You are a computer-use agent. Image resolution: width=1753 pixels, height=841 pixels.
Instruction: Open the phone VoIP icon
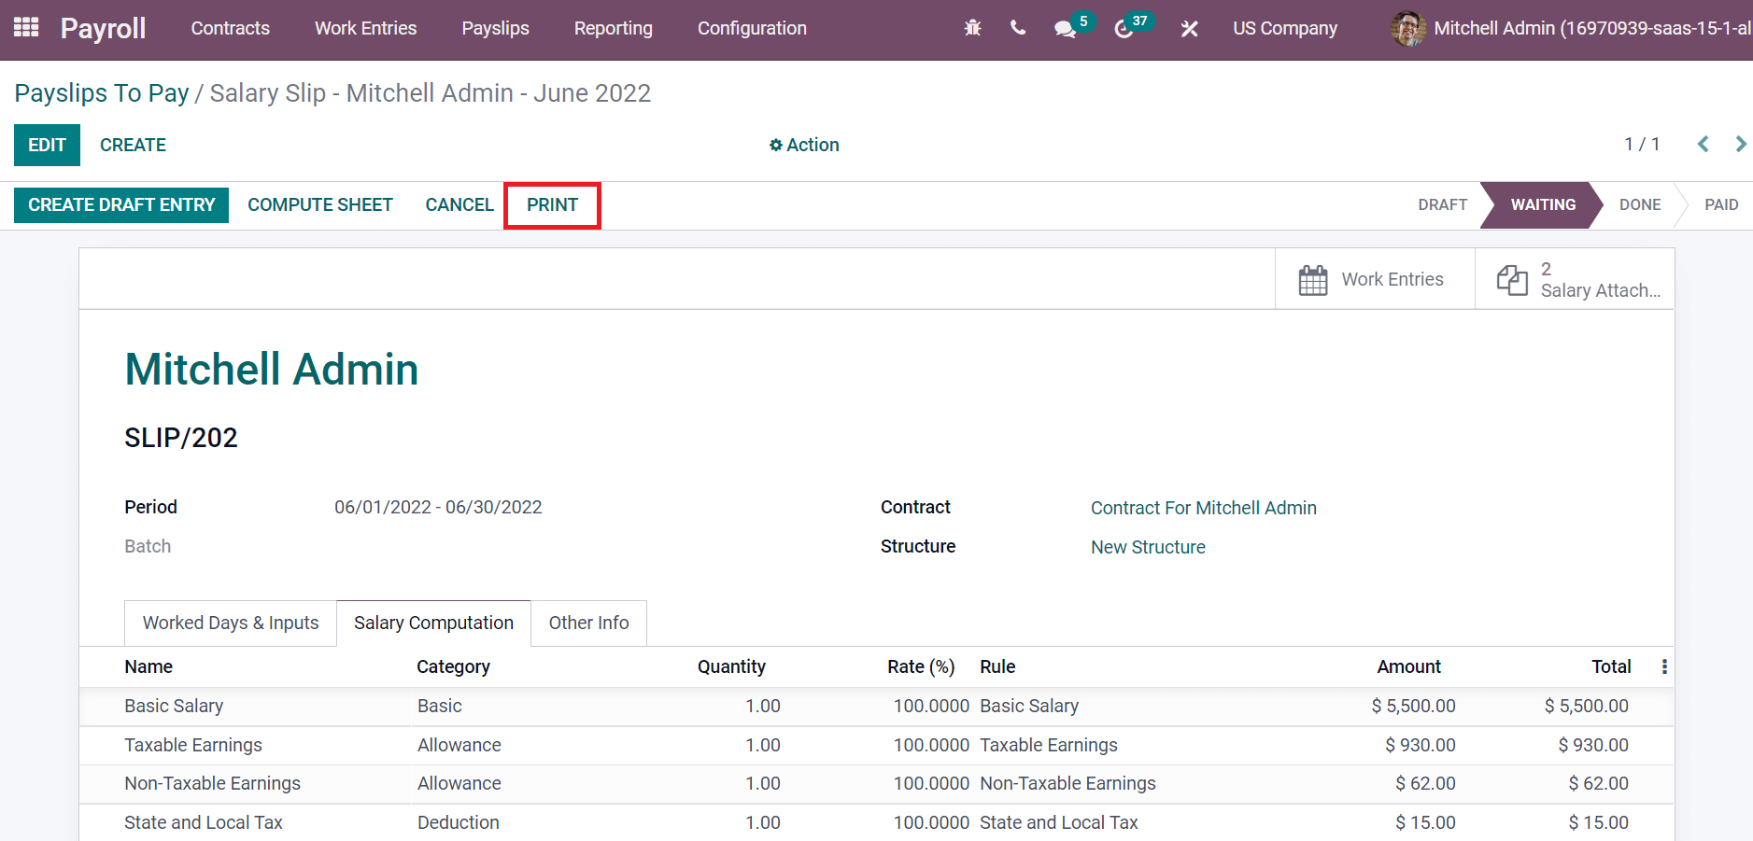pyautogui.click(x=1018, y=28)
